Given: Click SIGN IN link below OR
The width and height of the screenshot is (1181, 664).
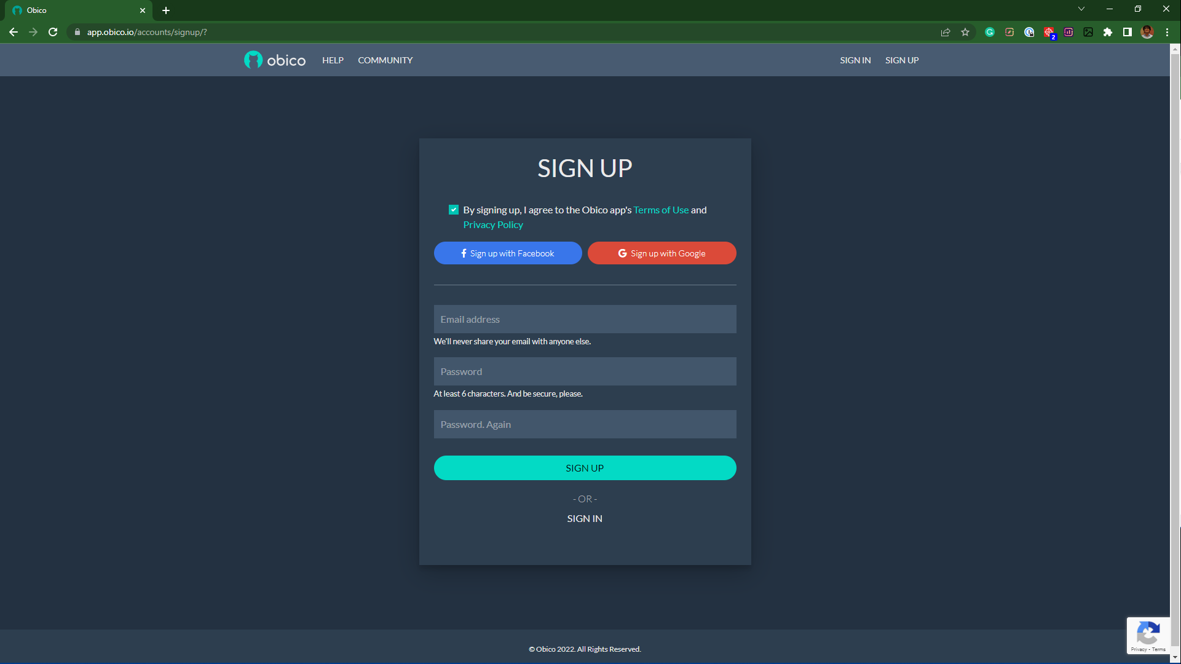Looking at the screenshot, I should tap(585, 518).
